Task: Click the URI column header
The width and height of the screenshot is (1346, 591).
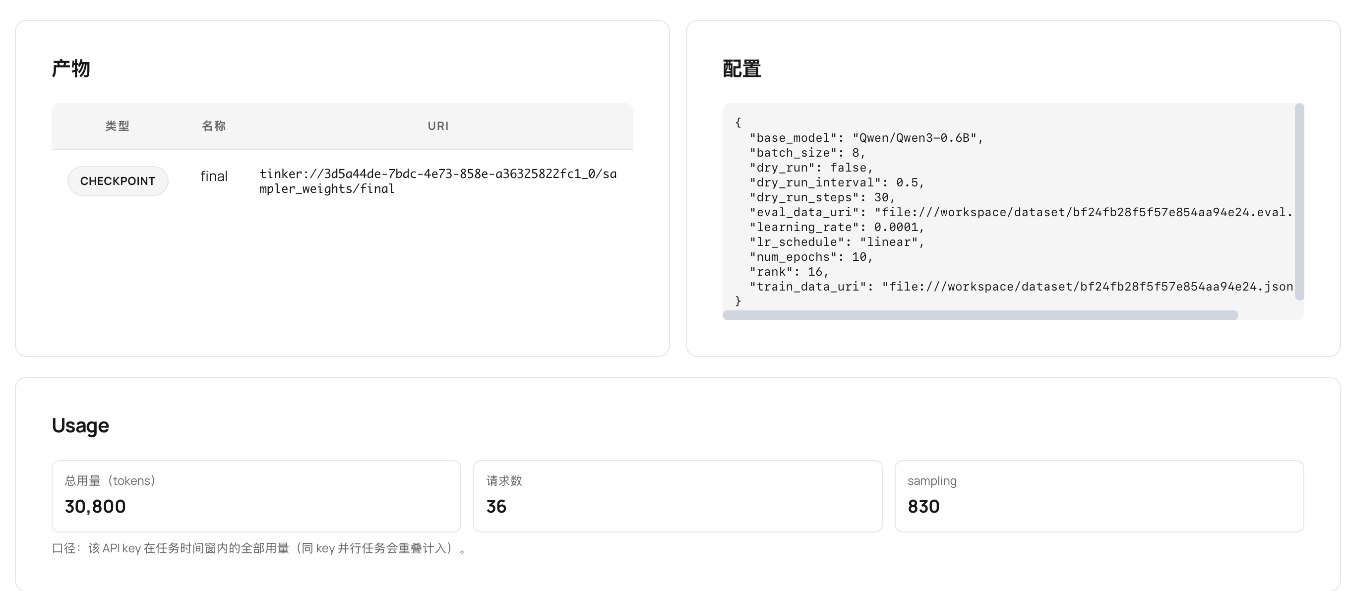Action: tap(438, 126)
